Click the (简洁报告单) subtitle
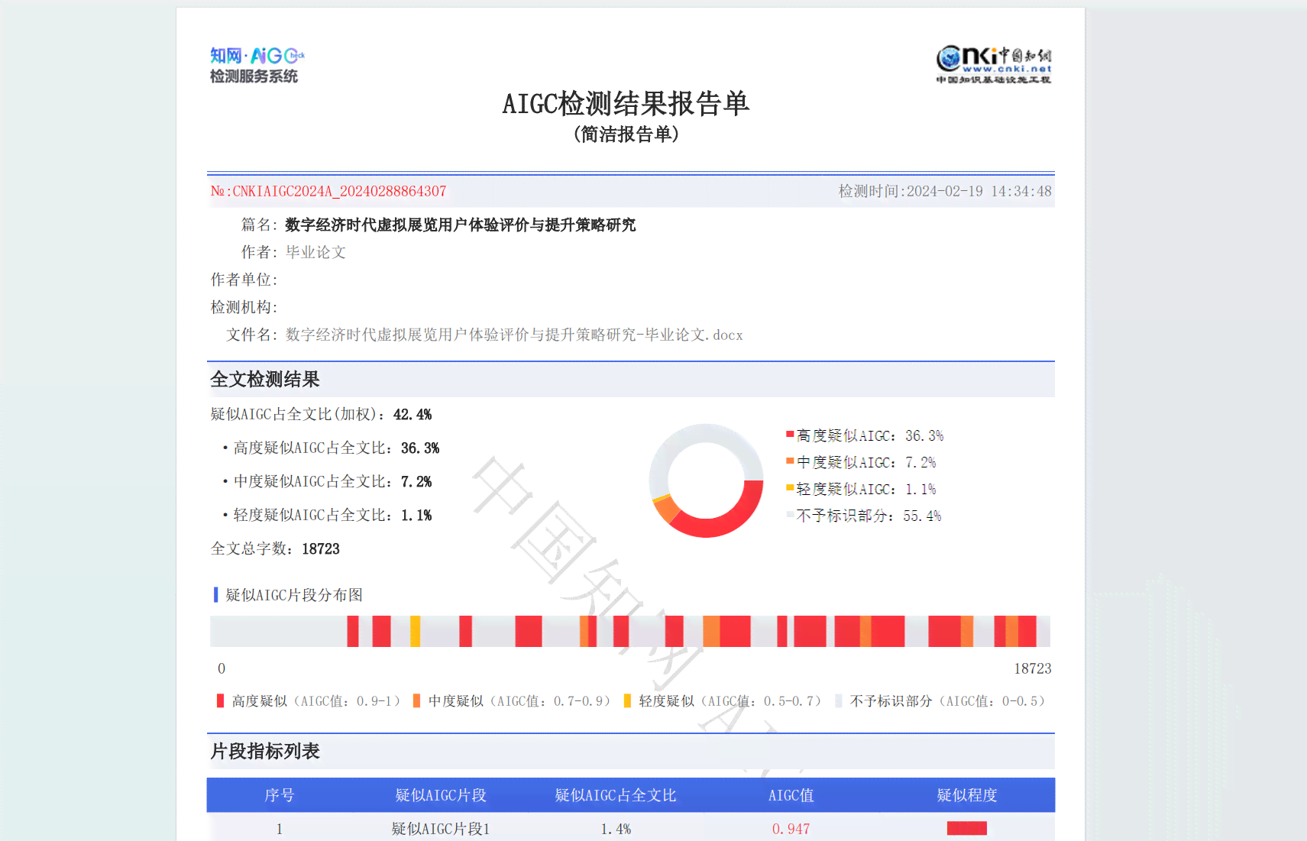1307x841 pixels. pyautogui.click(x=626, y=134)
